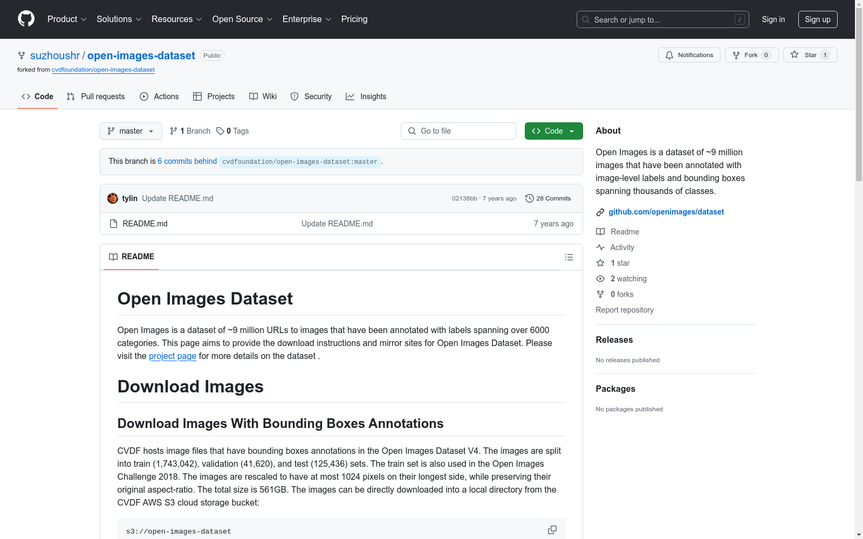Open the green Code dropdown

(x=553, y=131)
